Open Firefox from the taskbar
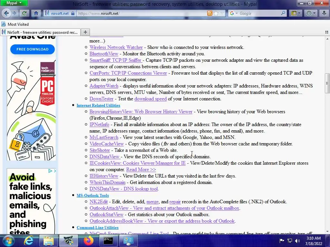 point(88,241)
